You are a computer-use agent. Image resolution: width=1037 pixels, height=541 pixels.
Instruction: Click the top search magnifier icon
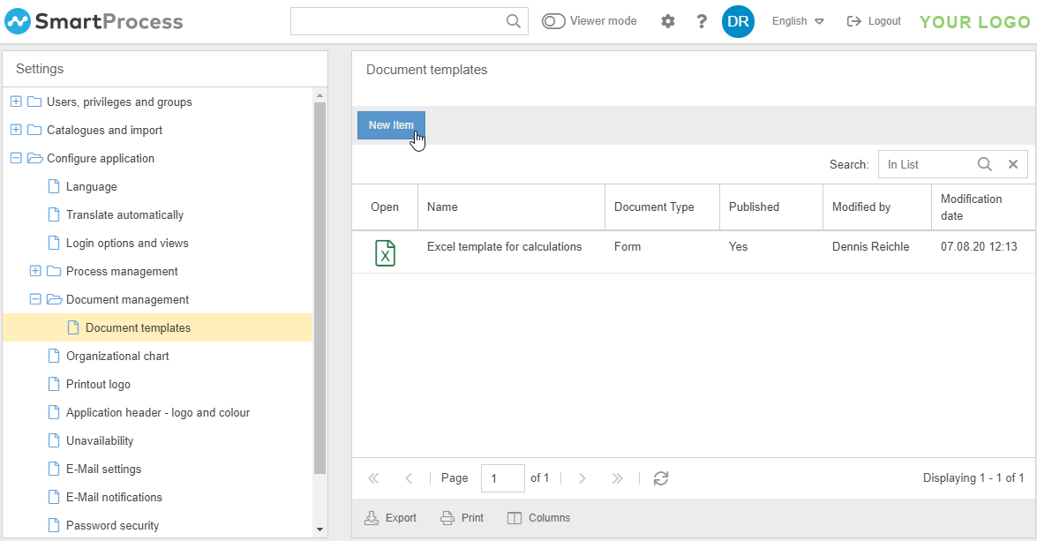[x=514, y=21]
